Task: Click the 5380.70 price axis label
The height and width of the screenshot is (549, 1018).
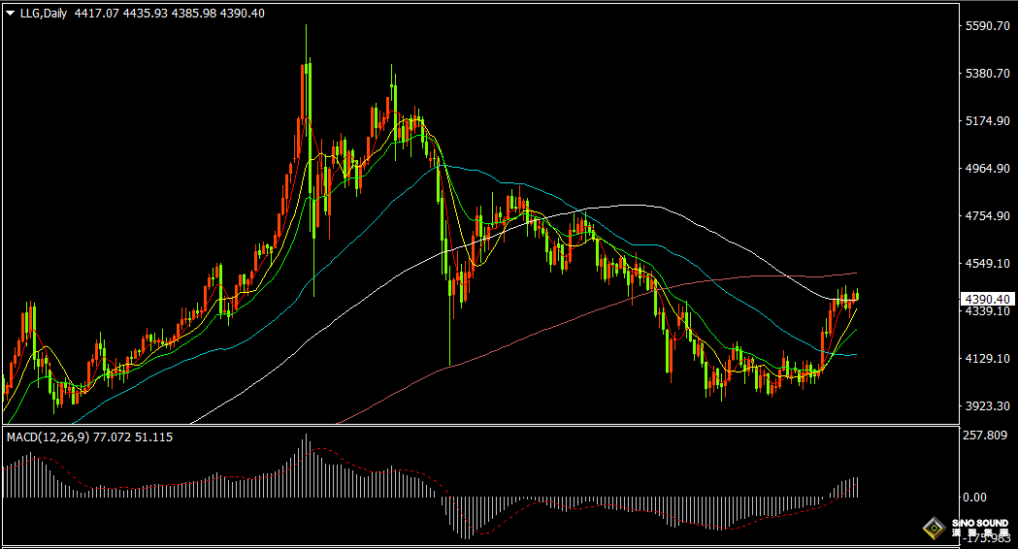Action: [988, 74]
